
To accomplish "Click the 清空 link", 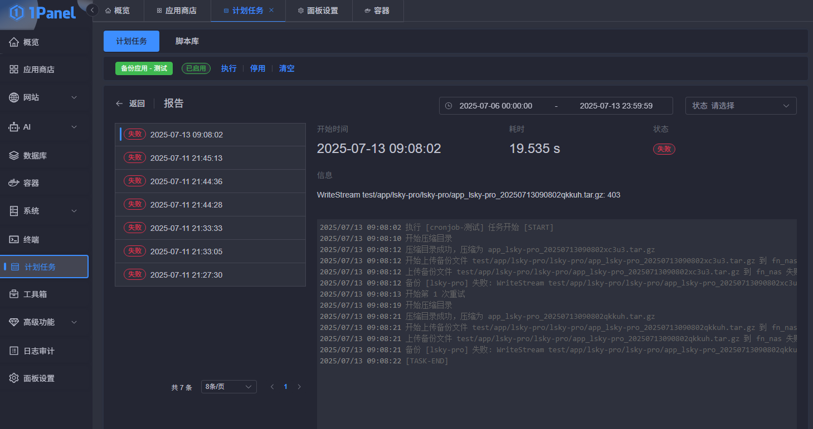I will 287,68.
